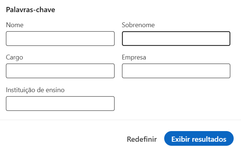Click the Sobrenome field label
The height and width of the screenshot is (152, 241).
(138, 25)
